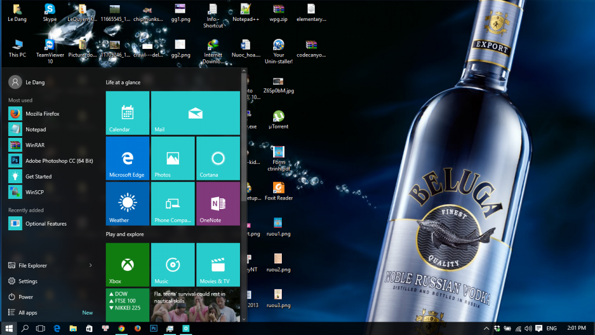Select the Internet Download Manager icon
Screen dimensions: 595x335
pyautogui.click(x=213, y=52)
